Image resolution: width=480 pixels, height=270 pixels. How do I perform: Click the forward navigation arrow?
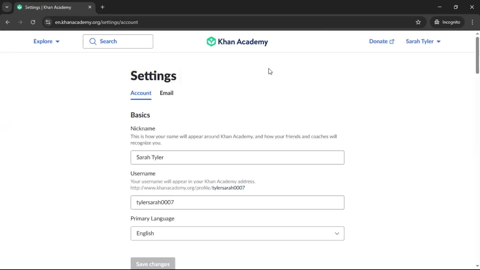(x=20, y=22)
